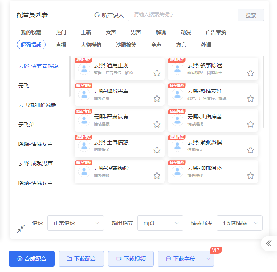Screen dimensions: 277x272
Task: Click avatar of 云熙-轻蔑抱怨
Action: click(x=84, y=172)
